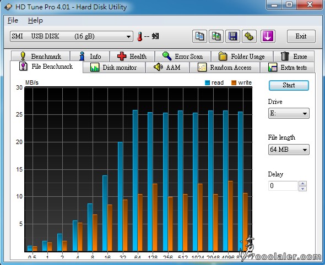Switch to the Benchmark tab
The height and width of the screenshot is (265, 325).
point(41,56)
